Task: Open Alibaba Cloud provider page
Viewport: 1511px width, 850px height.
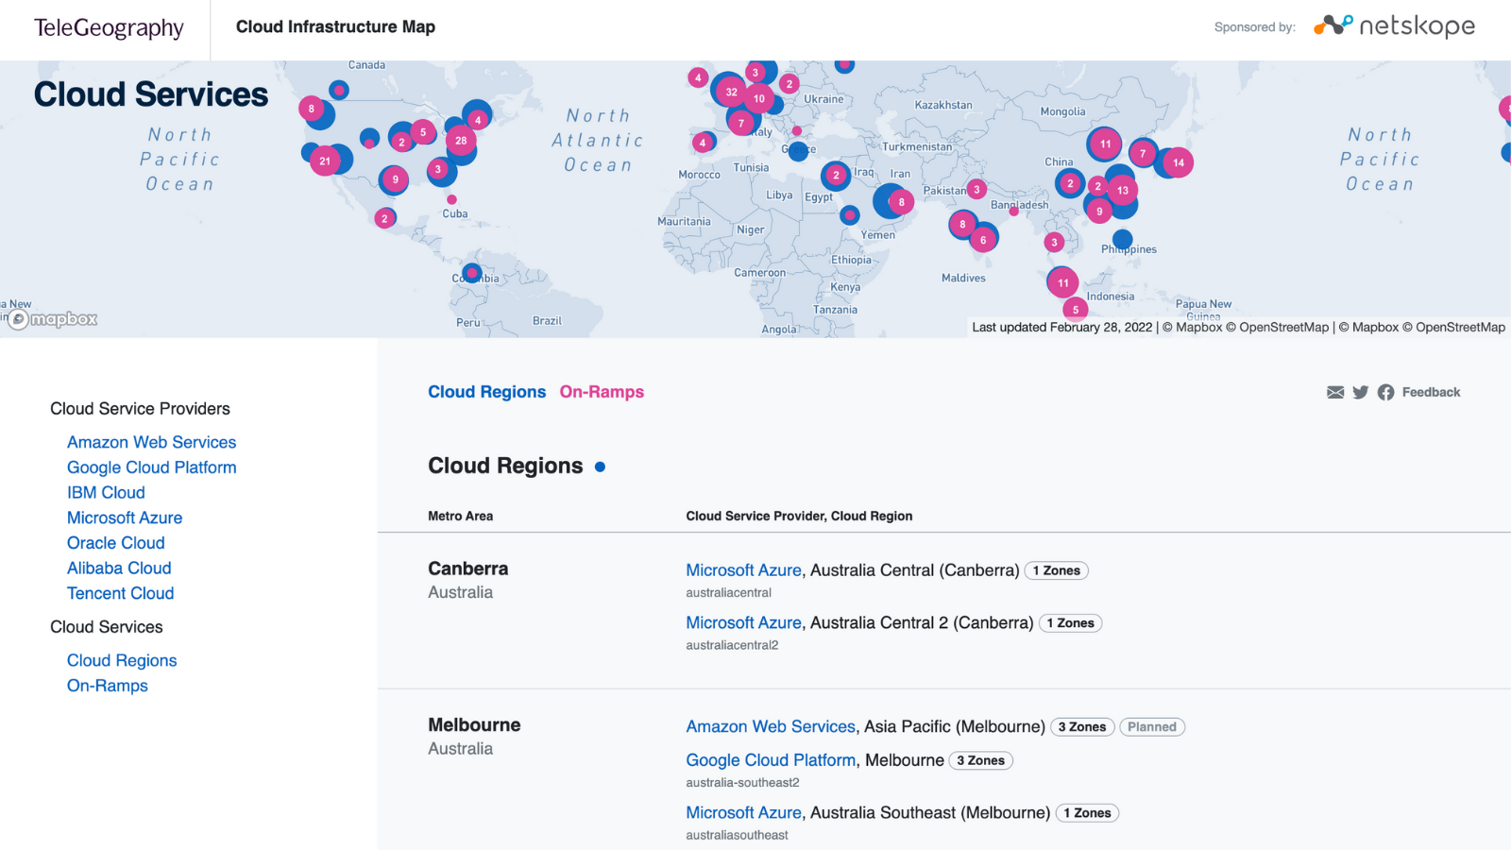Action: click(x=119, y=568)
